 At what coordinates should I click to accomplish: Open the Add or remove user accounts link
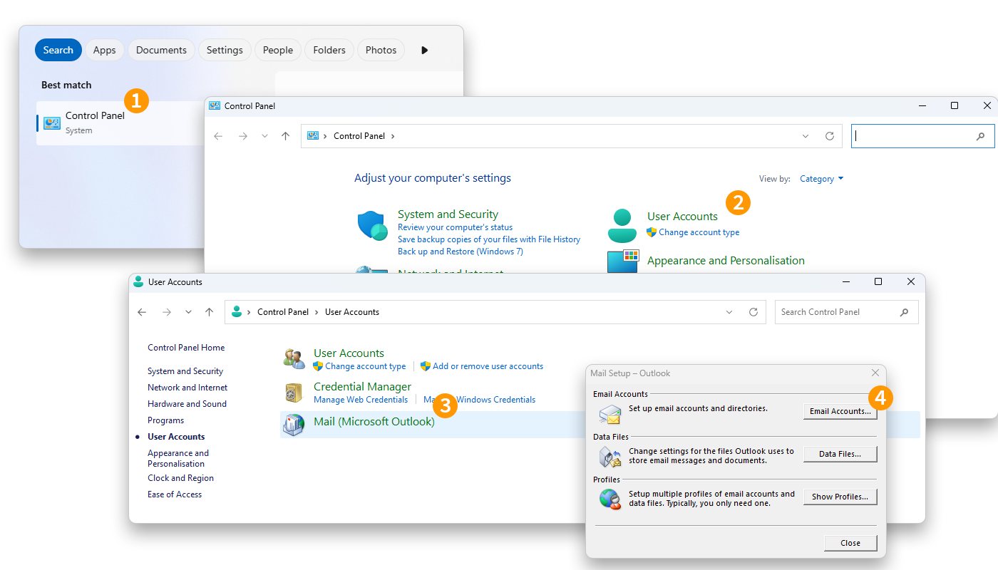[x=488, y=366]
